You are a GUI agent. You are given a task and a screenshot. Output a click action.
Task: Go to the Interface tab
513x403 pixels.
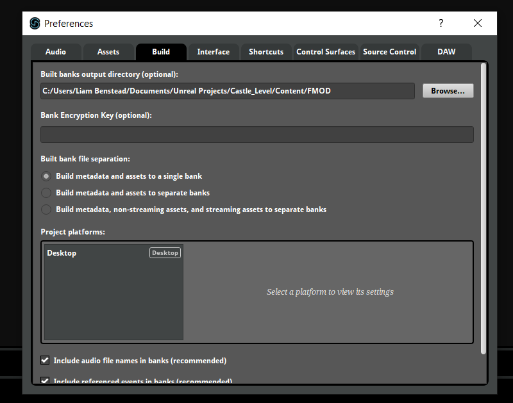(x=214, y=52)
